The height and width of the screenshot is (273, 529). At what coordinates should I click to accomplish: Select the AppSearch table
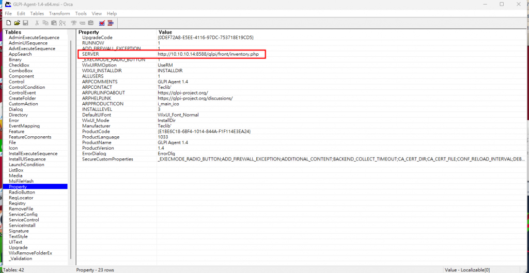coord(20,54)
